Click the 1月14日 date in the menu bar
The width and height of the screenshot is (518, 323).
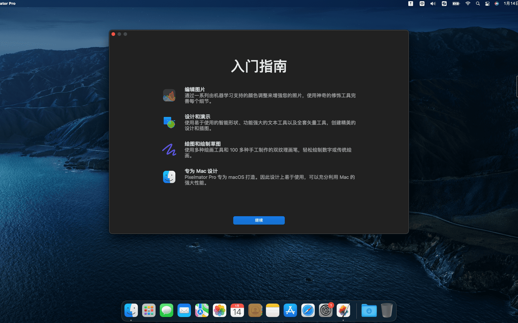click(x=509, y=3)
